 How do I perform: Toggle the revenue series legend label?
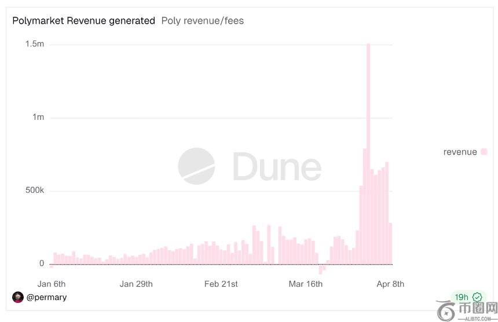[x=460, y=152]
